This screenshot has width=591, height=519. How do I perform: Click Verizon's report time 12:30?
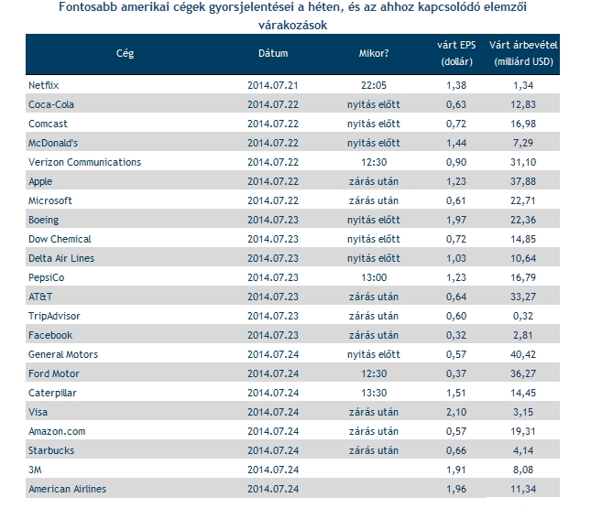coord(374,162)
